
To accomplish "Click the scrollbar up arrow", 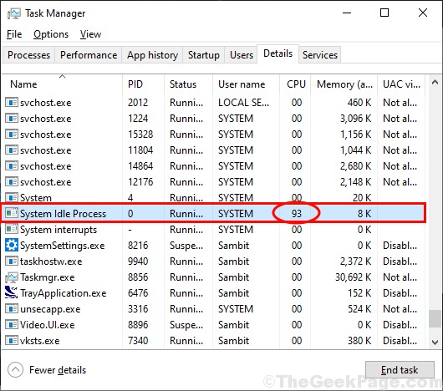I will pyautogui.click(x=435, y=82).
